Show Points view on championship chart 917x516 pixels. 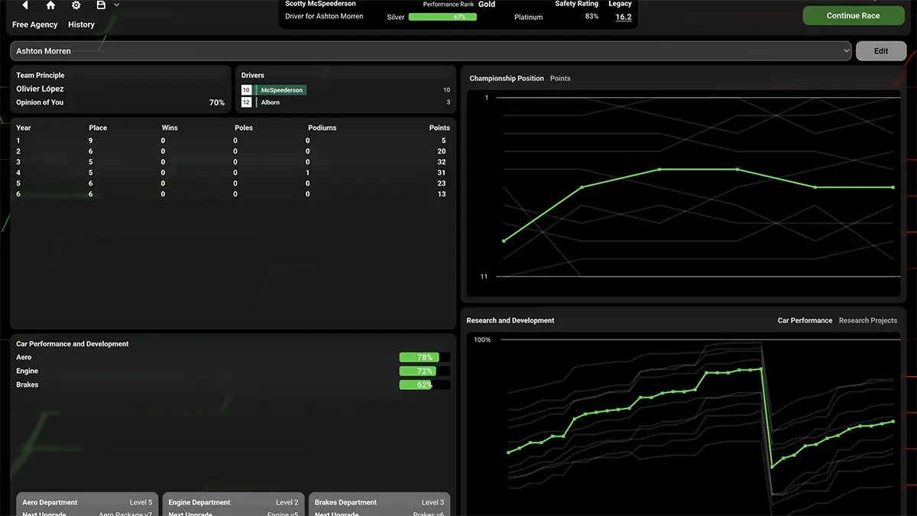tap(560, 79)
